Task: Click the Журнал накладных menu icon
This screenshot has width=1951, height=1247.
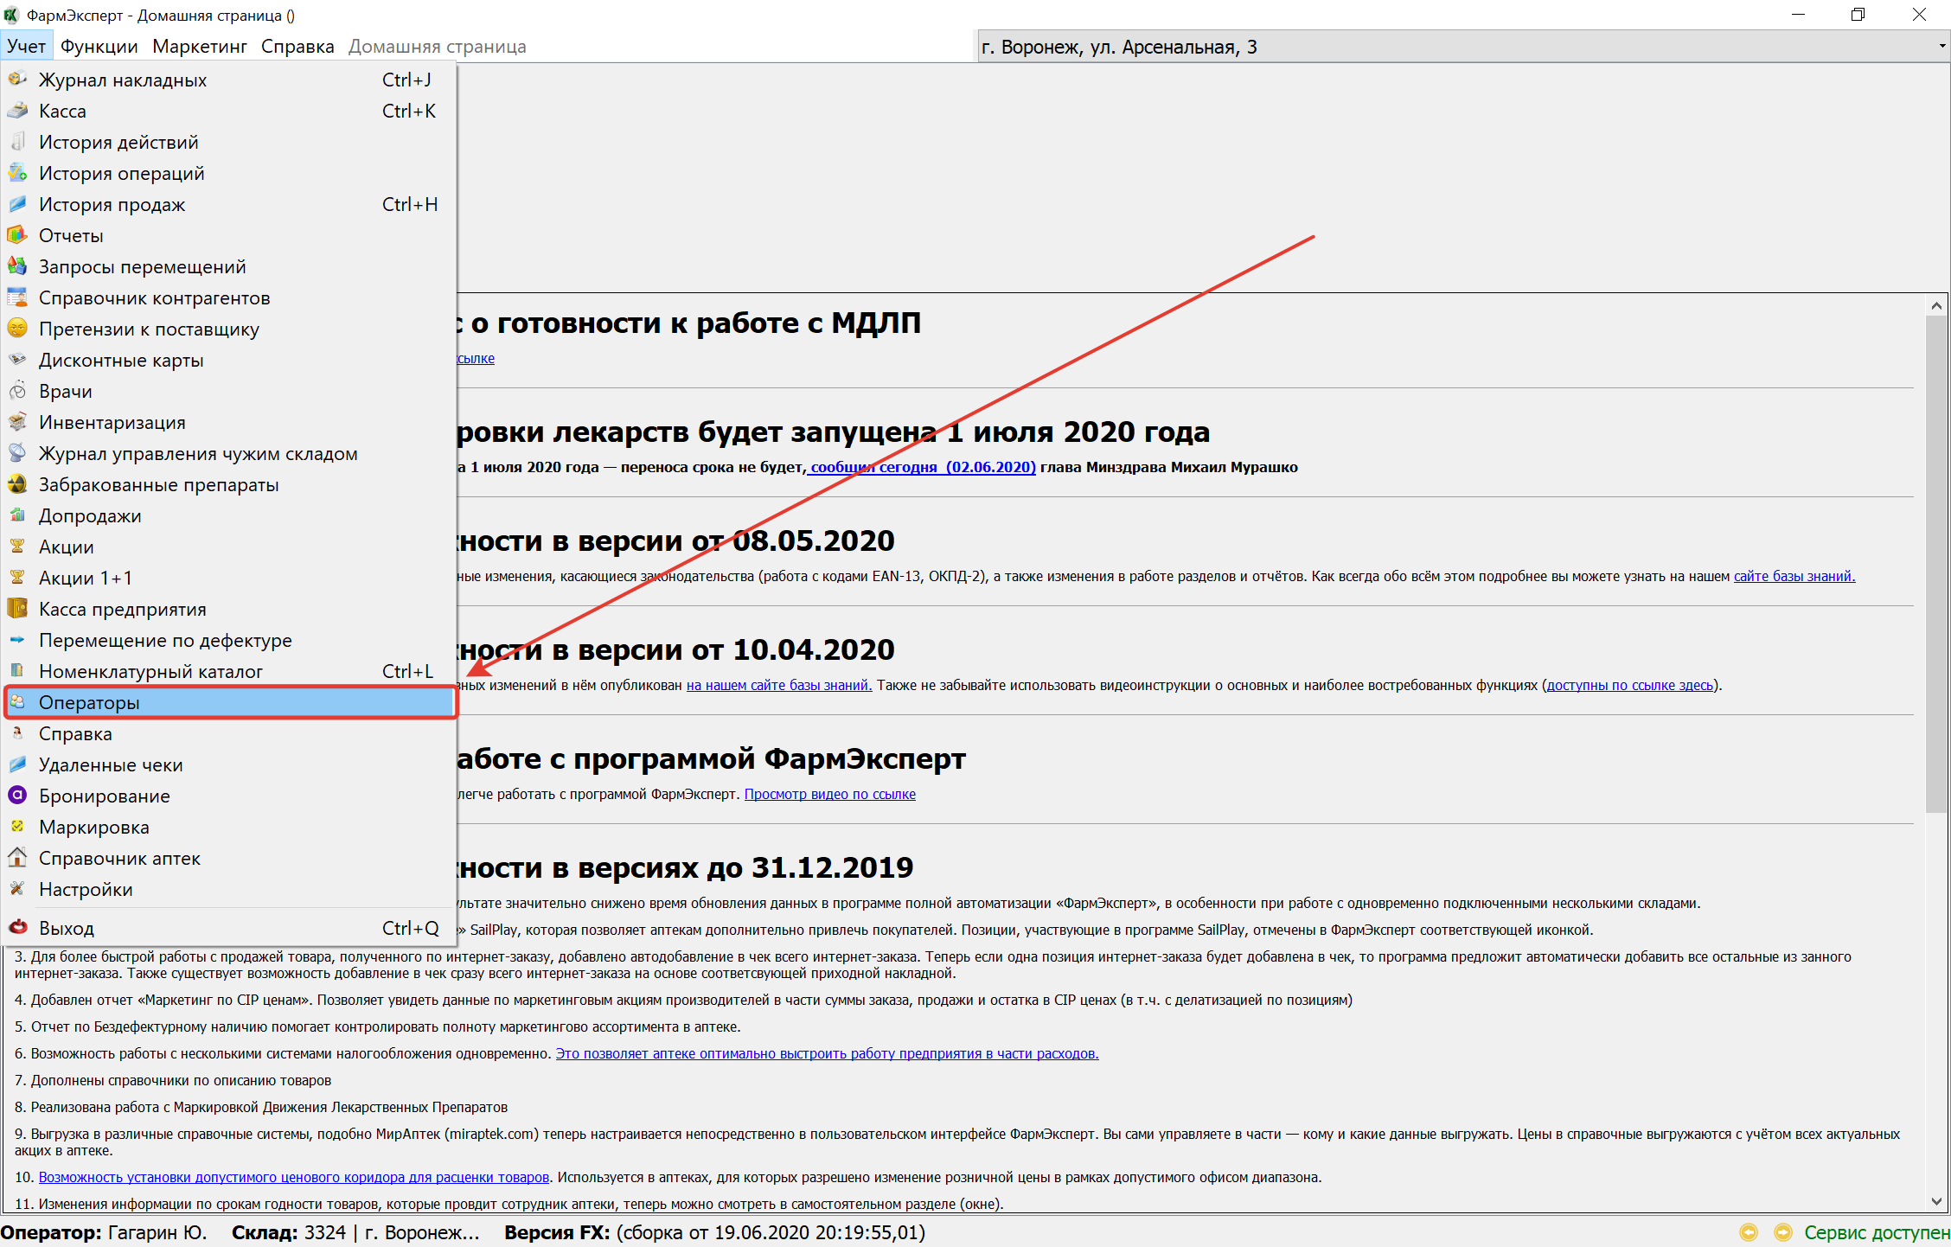Action: click(17, 80)
